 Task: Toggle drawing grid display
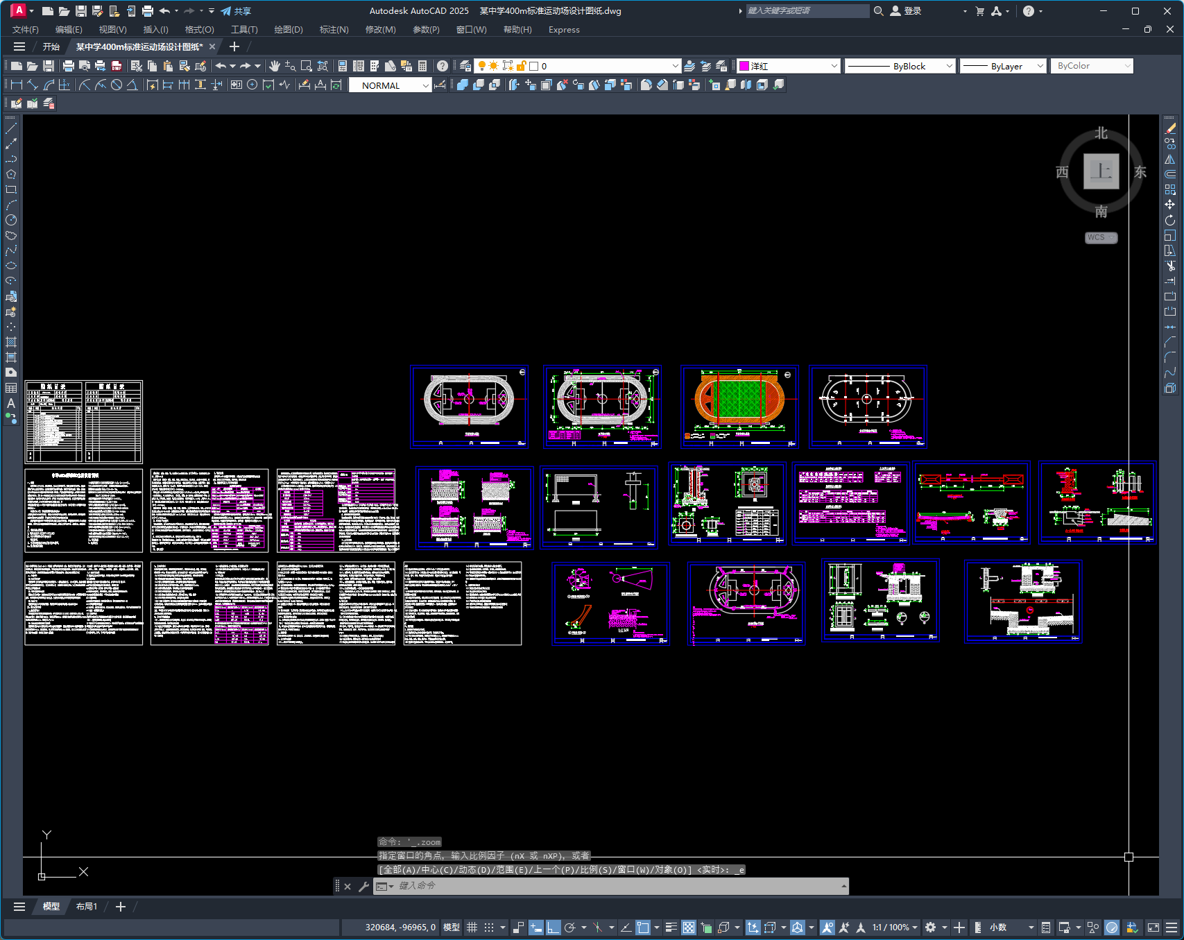click(472, 928)
